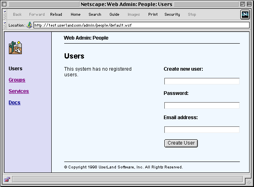
Task: Focus the Email address input field
Action: pos(202,130)
